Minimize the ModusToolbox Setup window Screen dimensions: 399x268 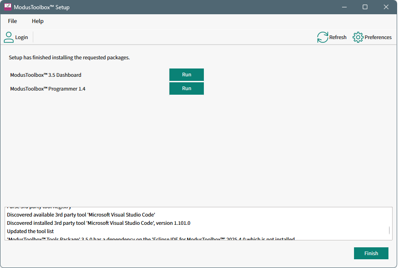[x=344, y=7]
